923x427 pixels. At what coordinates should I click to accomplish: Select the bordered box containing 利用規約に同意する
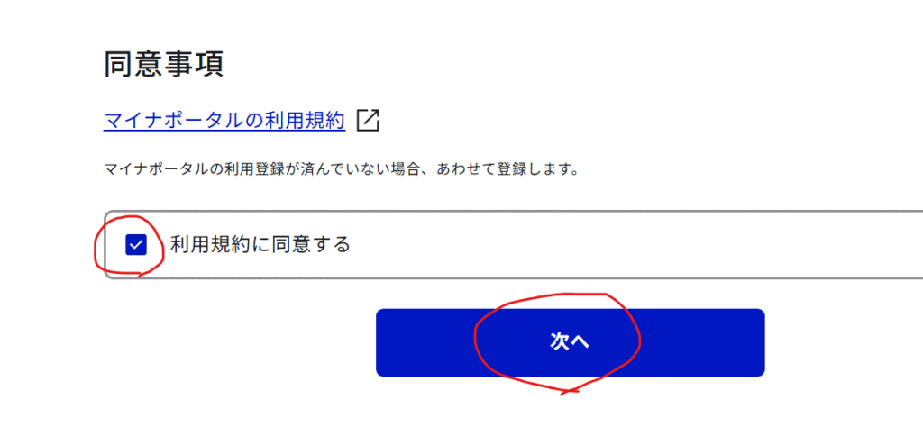(x=513, y=244)
